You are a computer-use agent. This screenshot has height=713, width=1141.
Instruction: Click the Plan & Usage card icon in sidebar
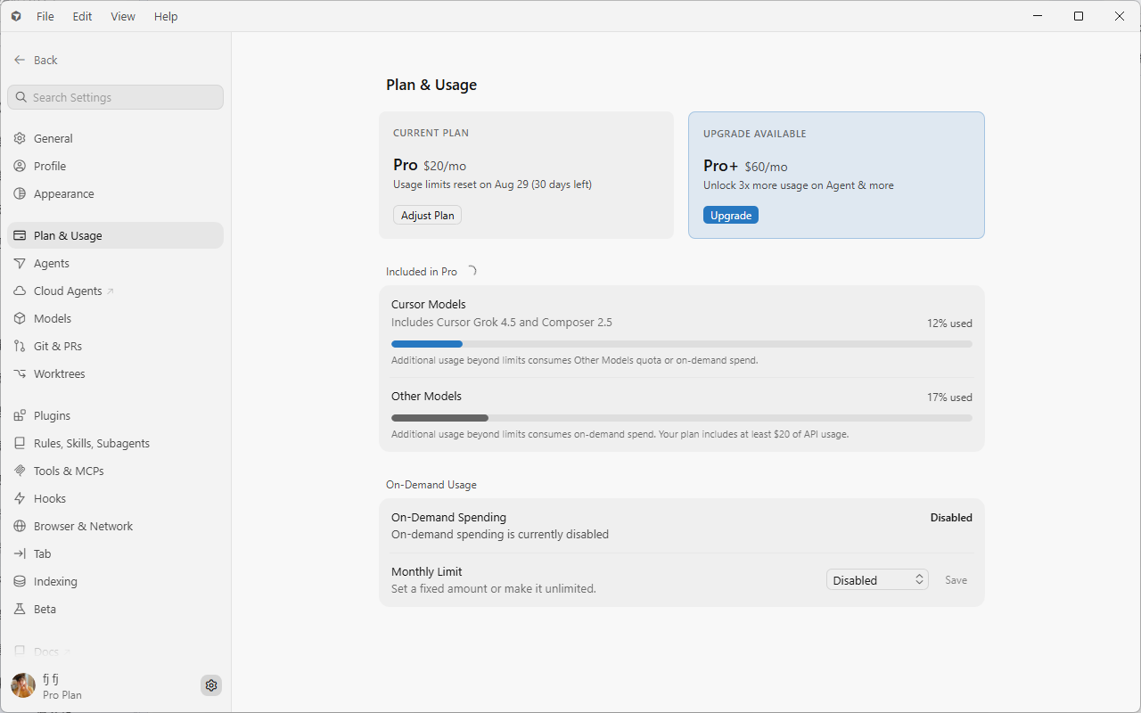point(20,235)
